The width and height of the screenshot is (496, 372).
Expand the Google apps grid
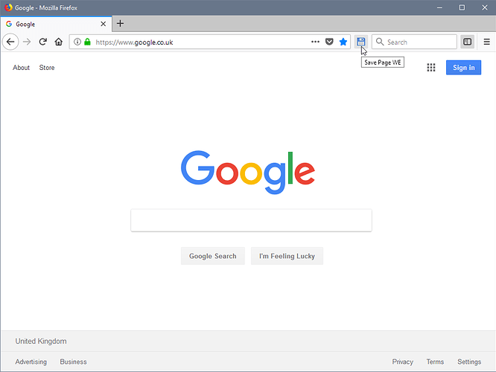pyautogui.click(x=431, y=67)
